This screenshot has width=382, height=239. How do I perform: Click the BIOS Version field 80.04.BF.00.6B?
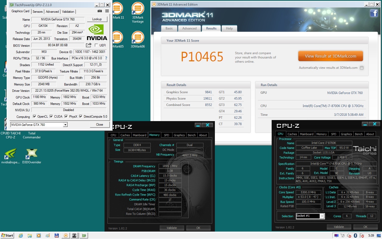58,45
